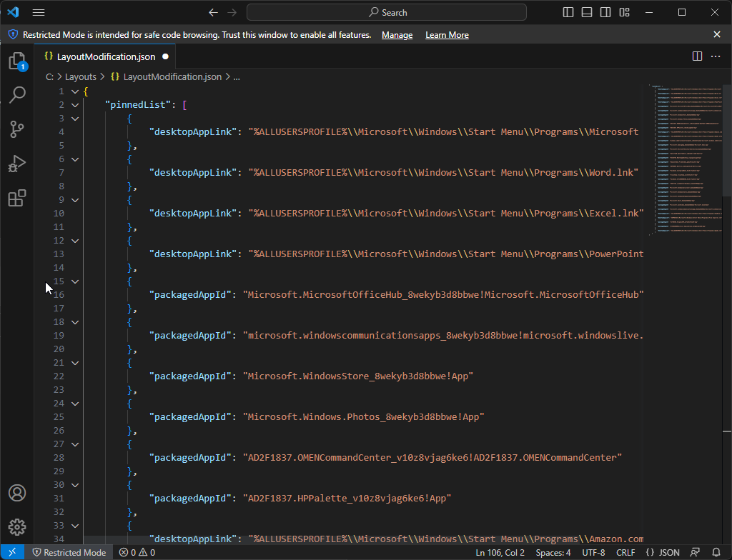The height and width of the screenshot is (560, 732).
Task: Collapse the fold arrow on line 1
Action: pos(75,91)
